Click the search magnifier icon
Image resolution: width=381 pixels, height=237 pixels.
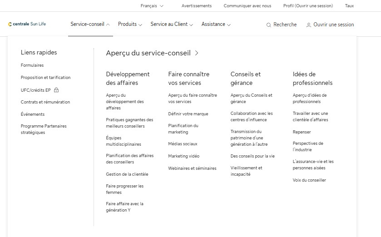[269, 25]
